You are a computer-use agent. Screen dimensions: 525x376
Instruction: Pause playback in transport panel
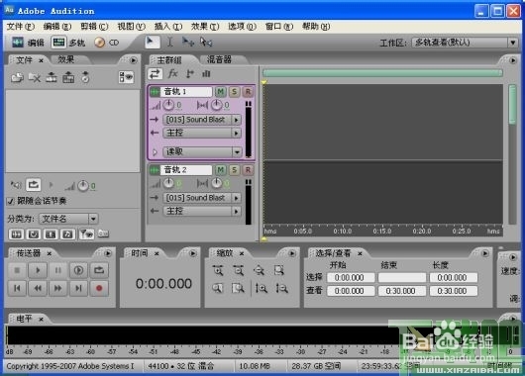tap(57, 270)
